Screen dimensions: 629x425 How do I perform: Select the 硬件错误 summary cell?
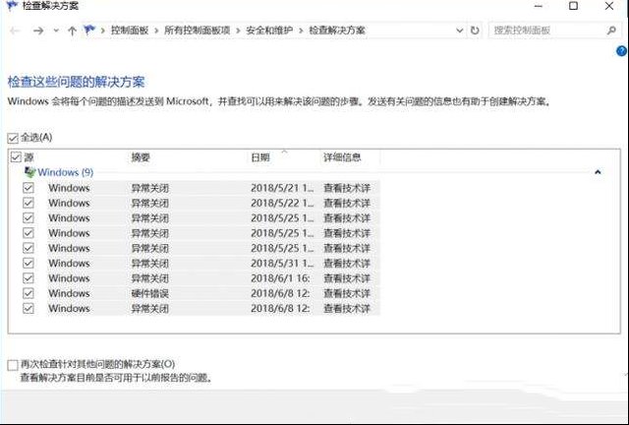tap(149, 293)
